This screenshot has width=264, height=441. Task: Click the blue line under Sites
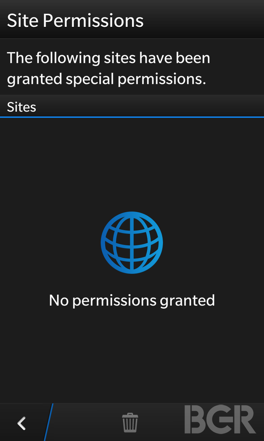point(132,117)
